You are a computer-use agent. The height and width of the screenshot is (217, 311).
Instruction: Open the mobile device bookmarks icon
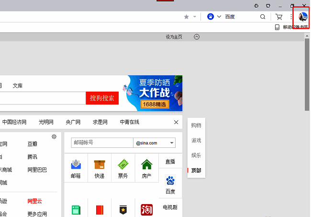(x=277, y=27)
